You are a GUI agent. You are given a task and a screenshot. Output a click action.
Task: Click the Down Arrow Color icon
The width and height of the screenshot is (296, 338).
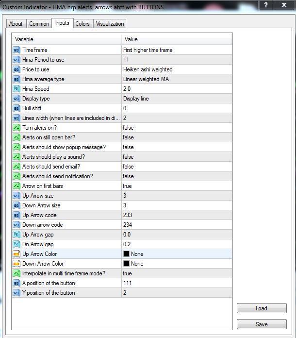coord(16,264)
